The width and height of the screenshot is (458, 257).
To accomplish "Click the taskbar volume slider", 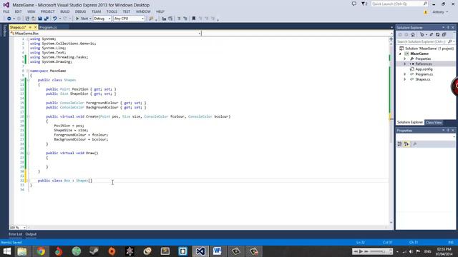I will click(x=379, y=251).
